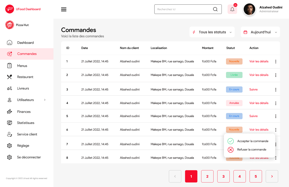Image resolution: width=289 pixels, height=187 pixels.
Task: Click the Finances chart icon
Action: point(10,112)
